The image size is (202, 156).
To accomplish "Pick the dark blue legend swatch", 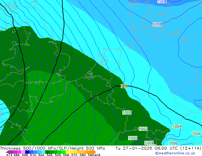I will click(x=27, y=152).
